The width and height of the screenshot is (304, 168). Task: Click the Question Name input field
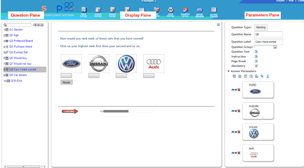(x=268, y=34)
